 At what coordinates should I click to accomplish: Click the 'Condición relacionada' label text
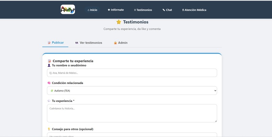67,83
